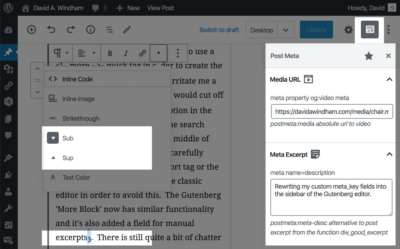Open block toolbar more options dots
The image size is (400, 249).
click(178, 53)
